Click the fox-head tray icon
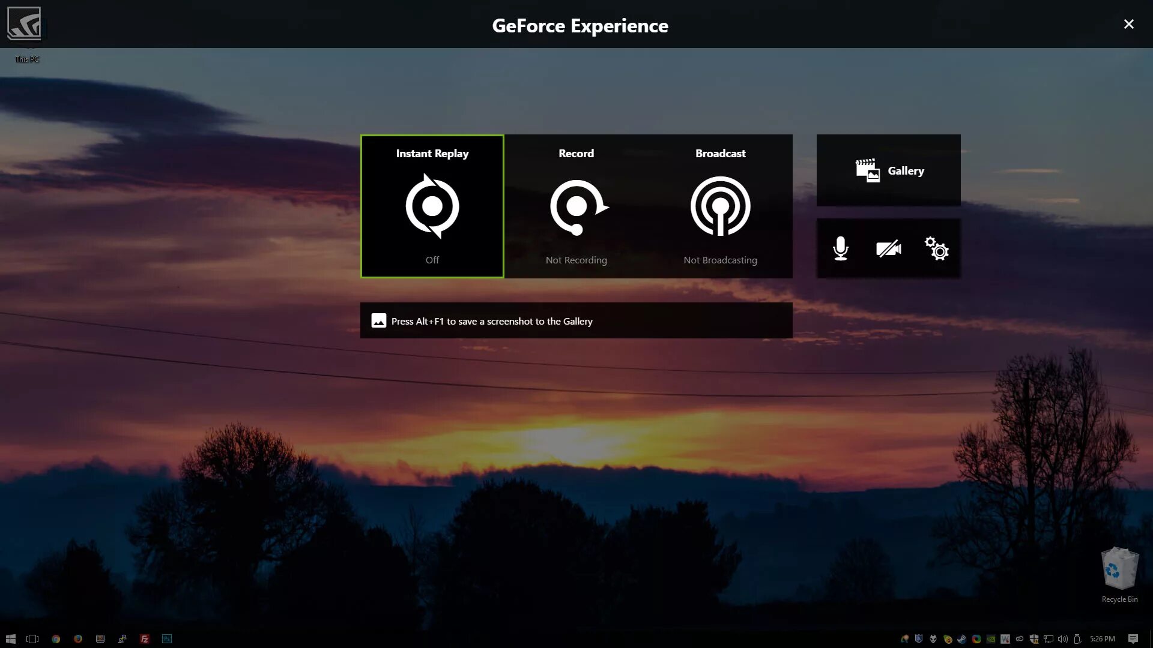 pyautogui.click(x=933, y=639)
